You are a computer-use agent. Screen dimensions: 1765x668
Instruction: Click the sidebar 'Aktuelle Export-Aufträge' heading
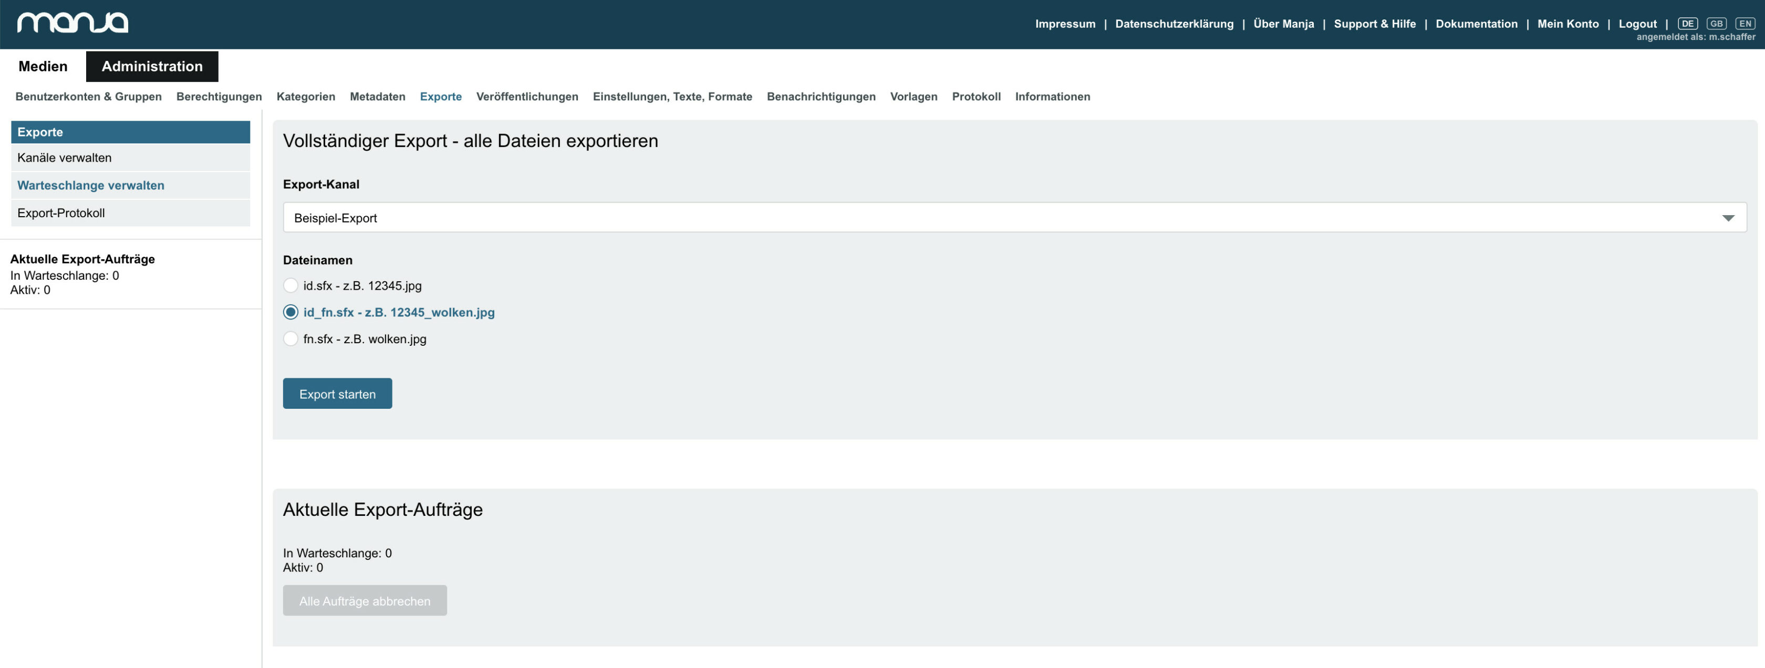click(82, 259)
